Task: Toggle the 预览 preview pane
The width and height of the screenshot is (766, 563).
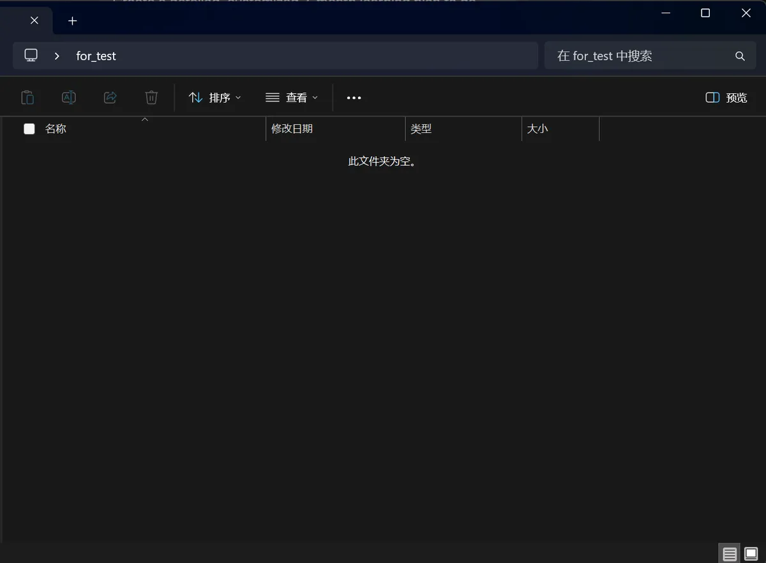Action: pyautogui.click(x=726, y=97)
